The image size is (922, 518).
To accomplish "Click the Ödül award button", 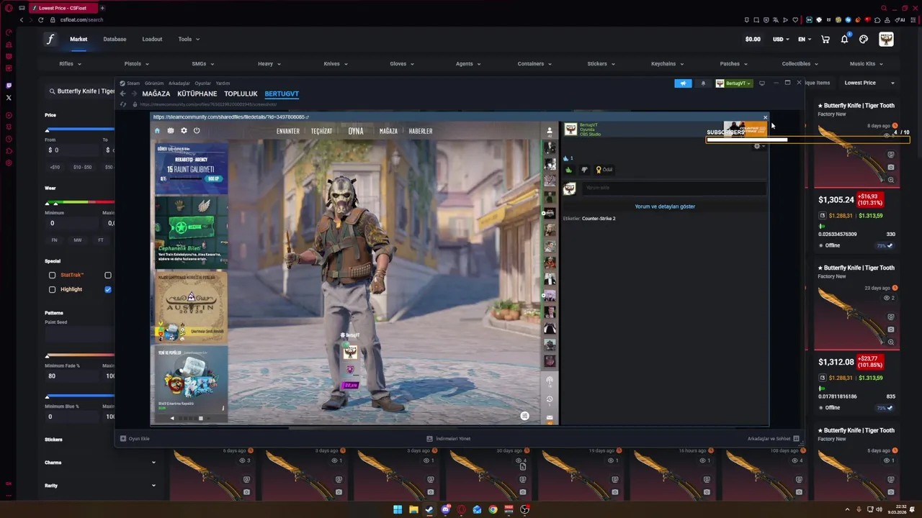I will coord(604,170).
